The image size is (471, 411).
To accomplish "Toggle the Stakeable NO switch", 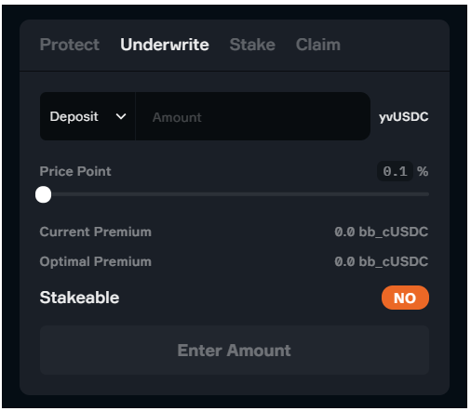I will 405,298.
